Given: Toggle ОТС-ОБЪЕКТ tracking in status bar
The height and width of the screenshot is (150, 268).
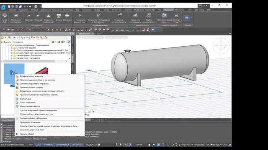Looking at the screenshot, I should pos(77,145).
